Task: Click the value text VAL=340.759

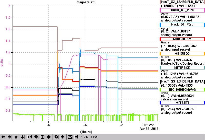Action: 186,109
